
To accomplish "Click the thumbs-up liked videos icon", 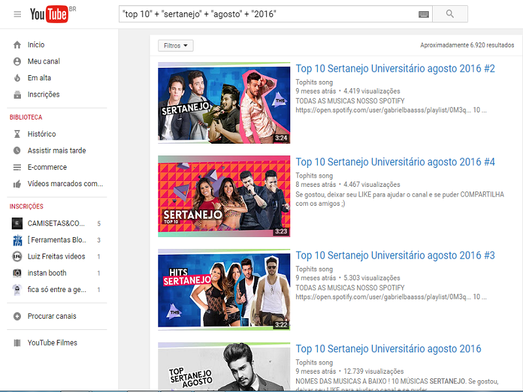I will pyautogui.click(x=17, y=184).
